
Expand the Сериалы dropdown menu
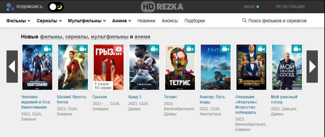49,21
